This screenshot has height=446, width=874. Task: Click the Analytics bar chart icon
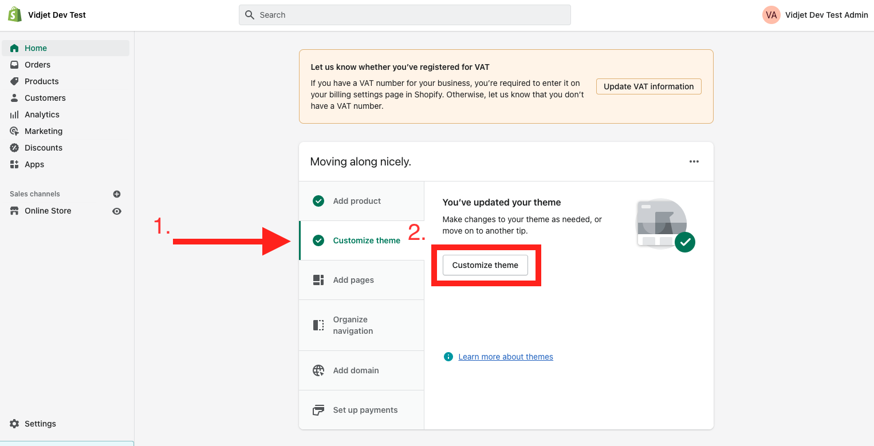tap(14, 115)
